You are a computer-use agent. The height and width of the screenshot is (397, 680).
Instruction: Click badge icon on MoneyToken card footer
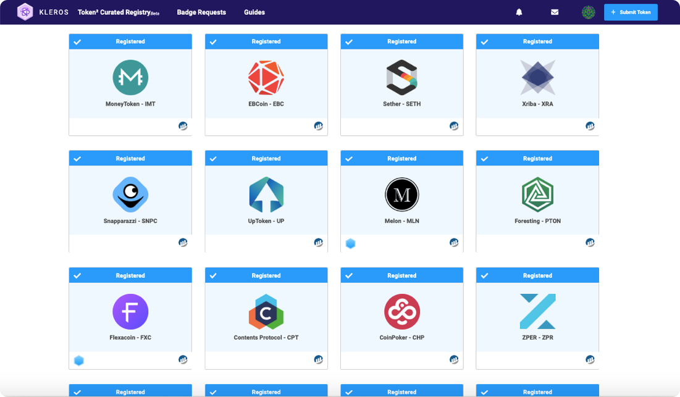183,126
